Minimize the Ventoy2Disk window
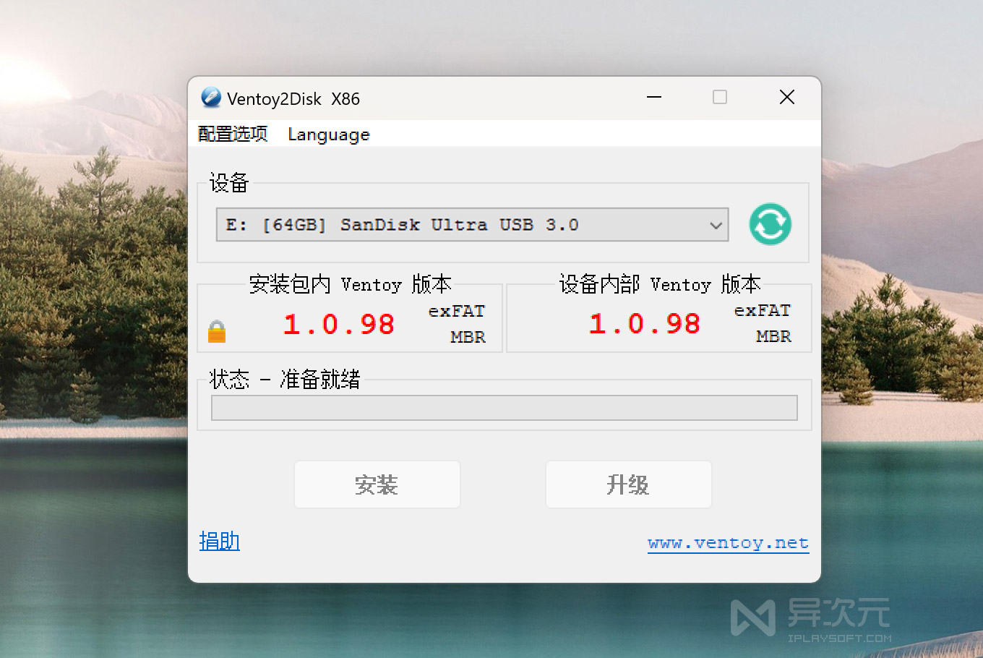 click(653, 97)
